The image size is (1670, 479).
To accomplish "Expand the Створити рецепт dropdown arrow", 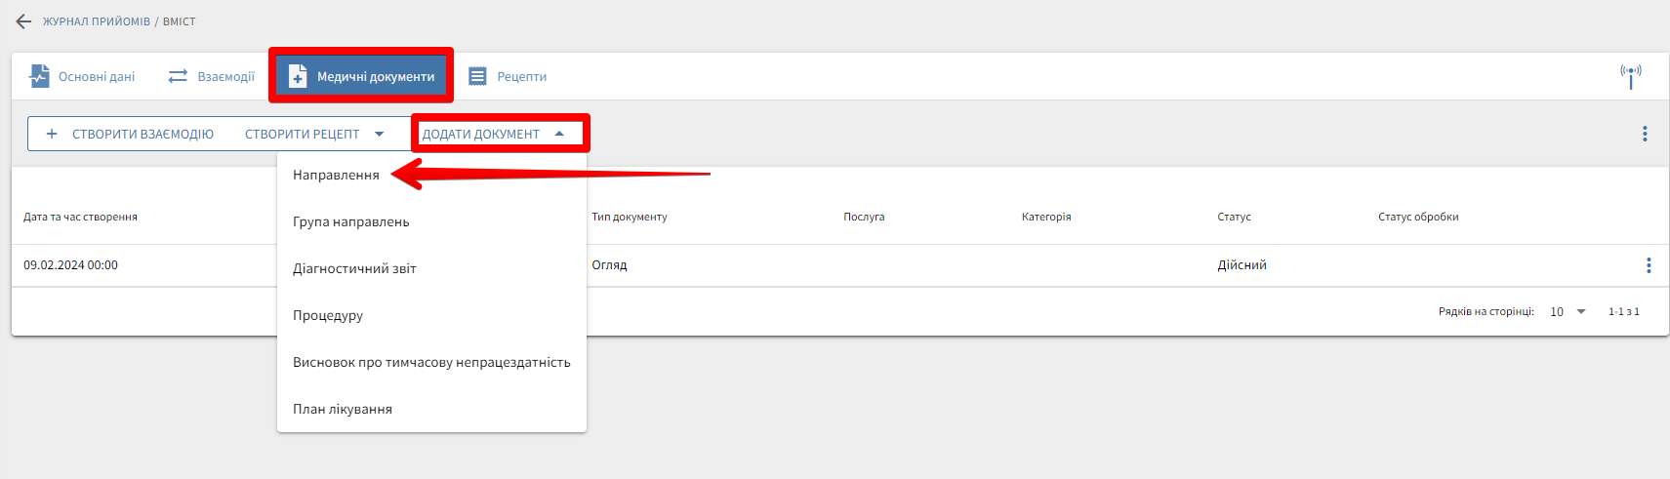I will [380, 134].
